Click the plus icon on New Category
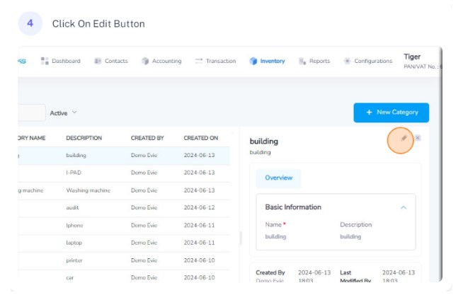463x295 pixels. pos(369,112)
